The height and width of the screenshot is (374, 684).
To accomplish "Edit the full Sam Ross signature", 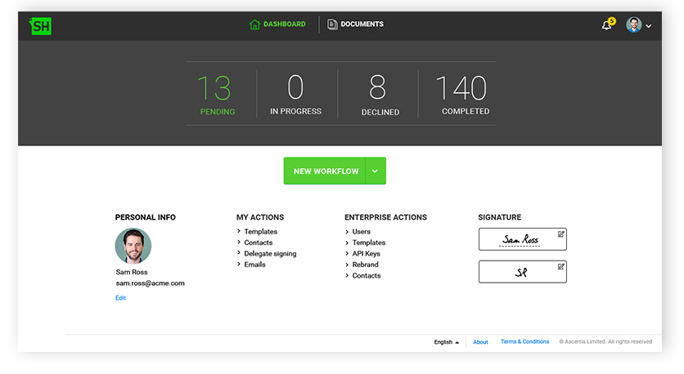I will (560, 234).
